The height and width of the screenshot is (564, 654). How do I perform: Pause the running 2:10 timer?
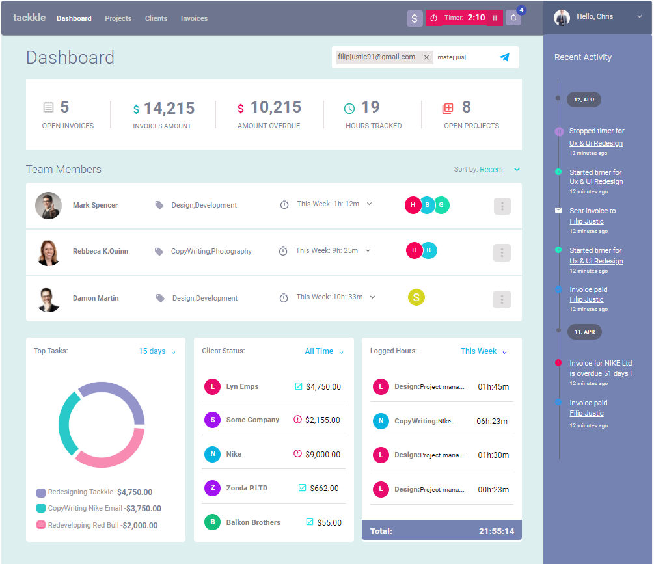495,18
